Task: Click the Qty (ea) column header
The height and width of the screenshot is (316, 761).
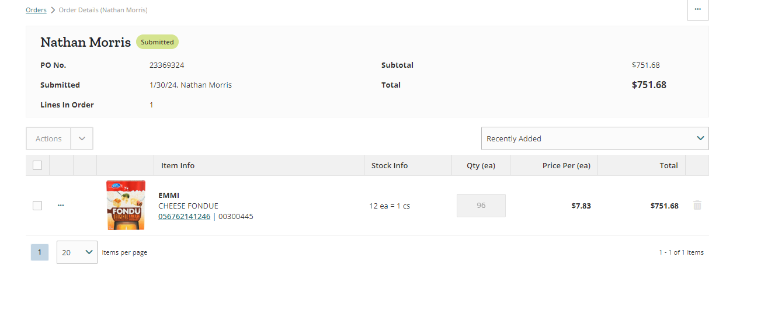Action: (481, 165)
